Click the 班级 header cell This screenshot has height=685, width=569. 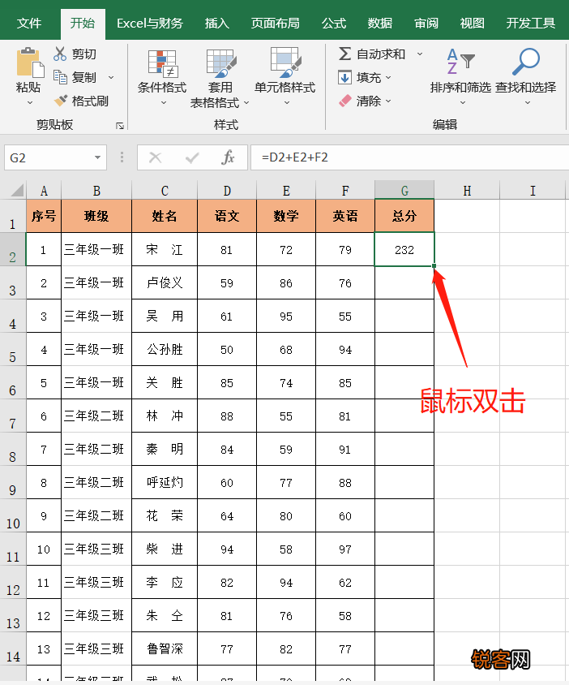(x=96, y=216)
